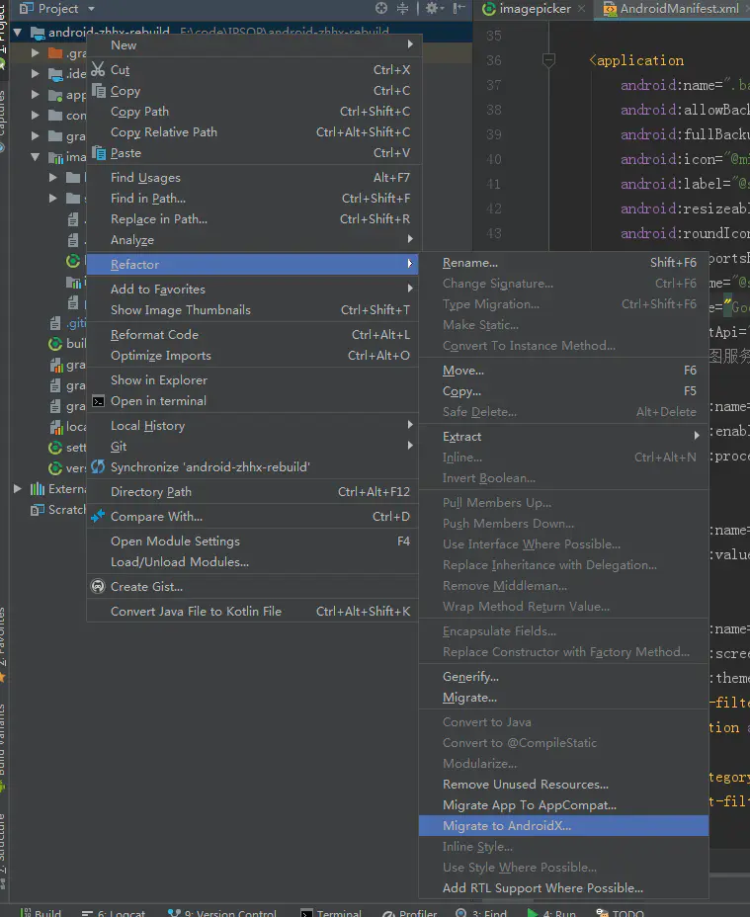The height and width of the screenshot is (917, 750).
Task: Choose Directory Path
Action: coord(253,492)
